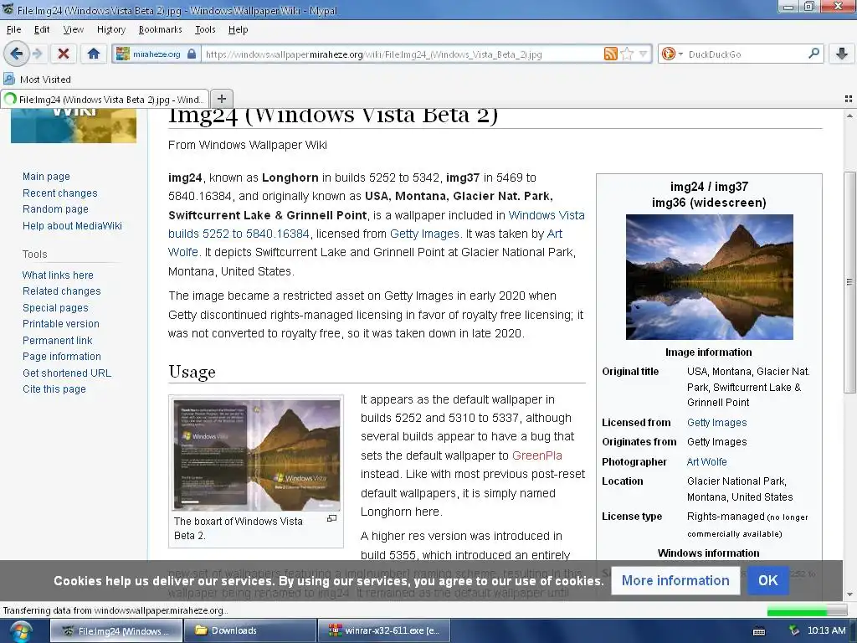Screen dimensions: 857x643
Task: Open the File menu
Action: click(13, 29)
